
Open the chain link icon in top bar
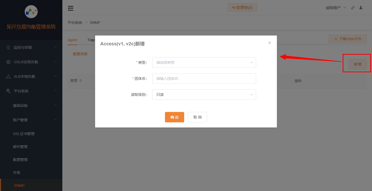tap(353, 8)
